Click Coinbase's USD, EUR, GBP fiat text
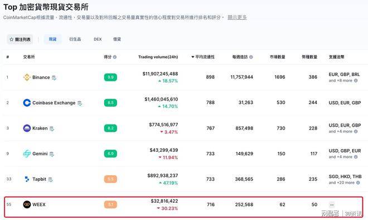The height and width of the screenshot is (220, 368). (x=345, y=103)
